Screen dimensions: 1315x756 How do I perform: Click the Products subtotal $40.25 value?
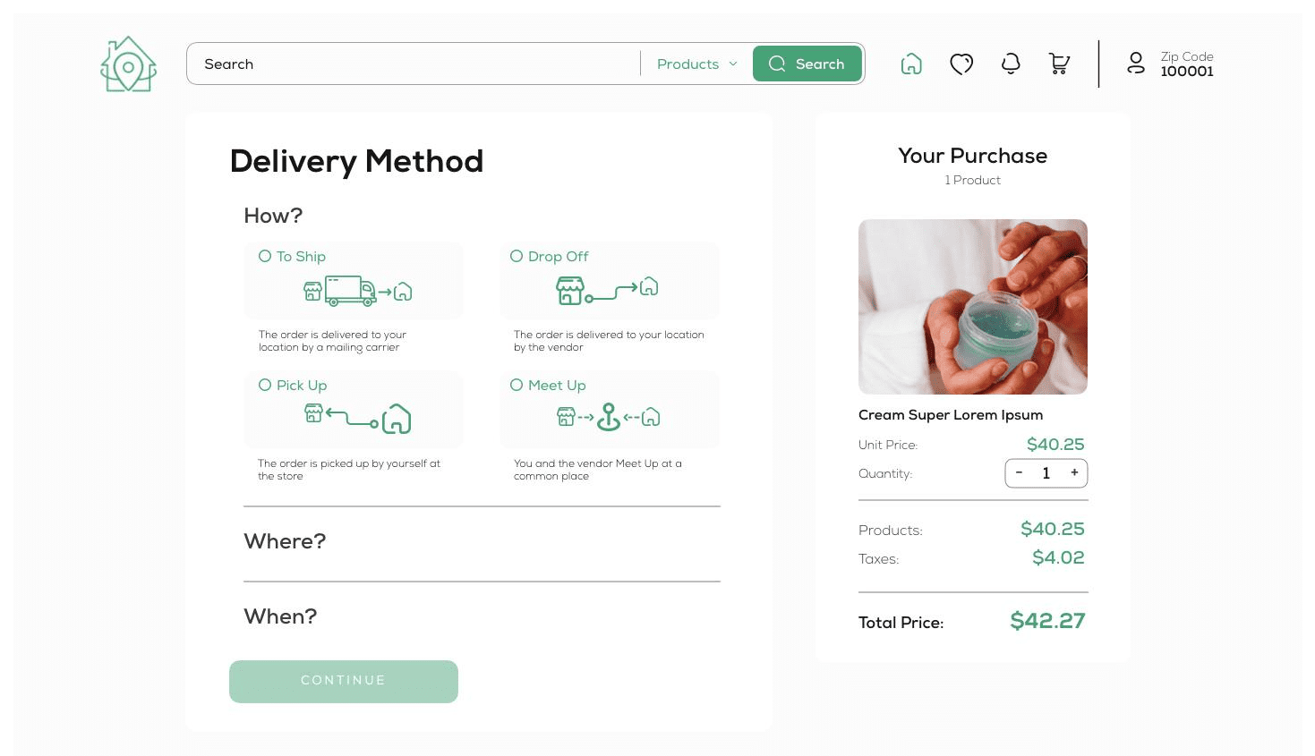tap(1053, 529)
